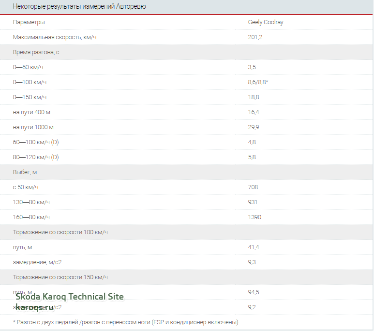This screenshot has width=374, height=331.
Task: Click the "на пути 400 м" row label
Action: tap(31, 112)
